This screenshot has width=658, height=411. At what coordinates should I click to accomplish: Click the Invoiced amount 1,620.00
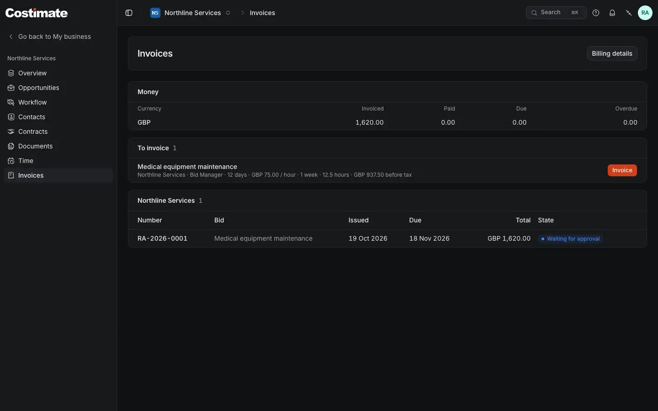[x=369, y=122]
